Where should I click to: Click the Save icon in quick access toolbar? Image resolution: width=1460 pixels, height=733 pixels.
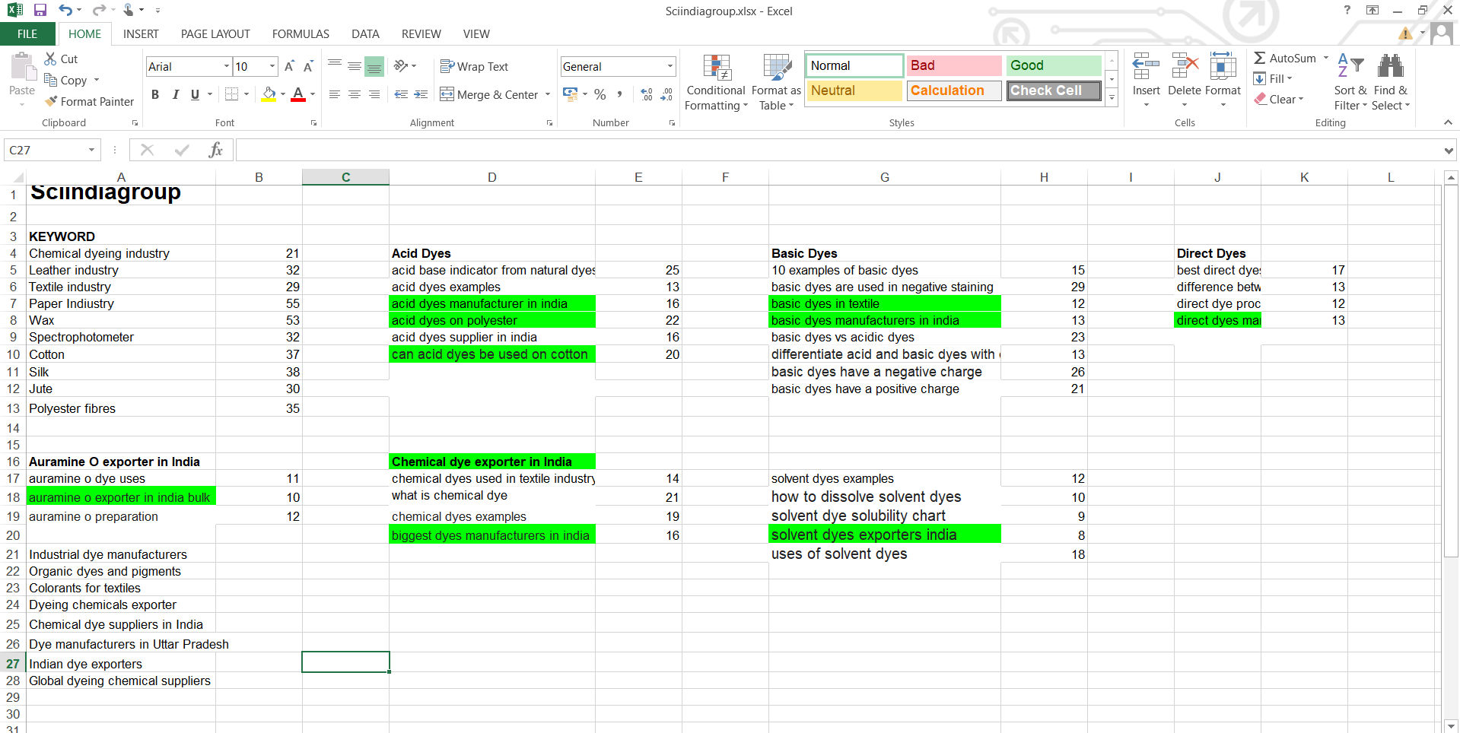(40, 11)
